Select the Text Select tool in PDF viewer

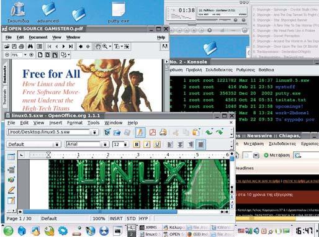(x=117, y=47)
